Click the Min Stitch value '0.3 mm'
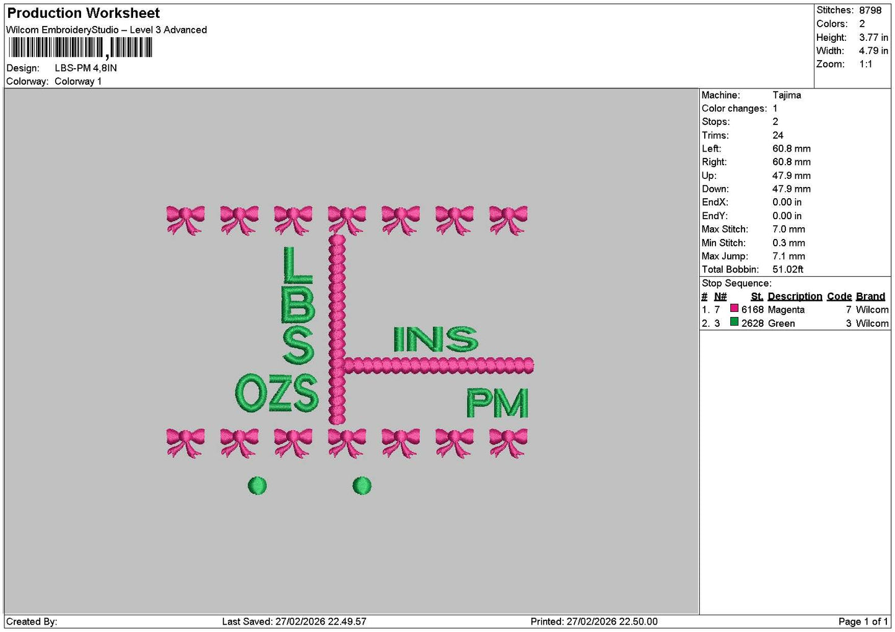 coord(788,243)
